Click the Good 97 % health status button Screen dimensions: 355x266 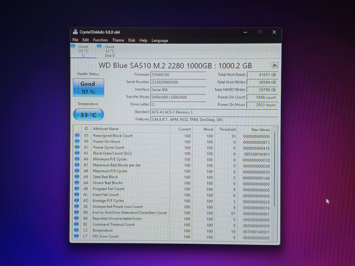(x=88, y=87)
